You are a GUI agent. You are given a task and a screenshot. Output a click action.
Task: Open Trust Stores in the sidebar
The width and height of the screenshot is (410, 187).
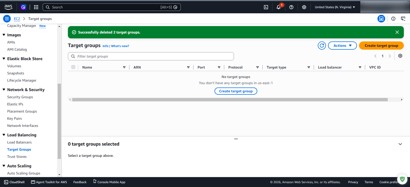point(17,157)
